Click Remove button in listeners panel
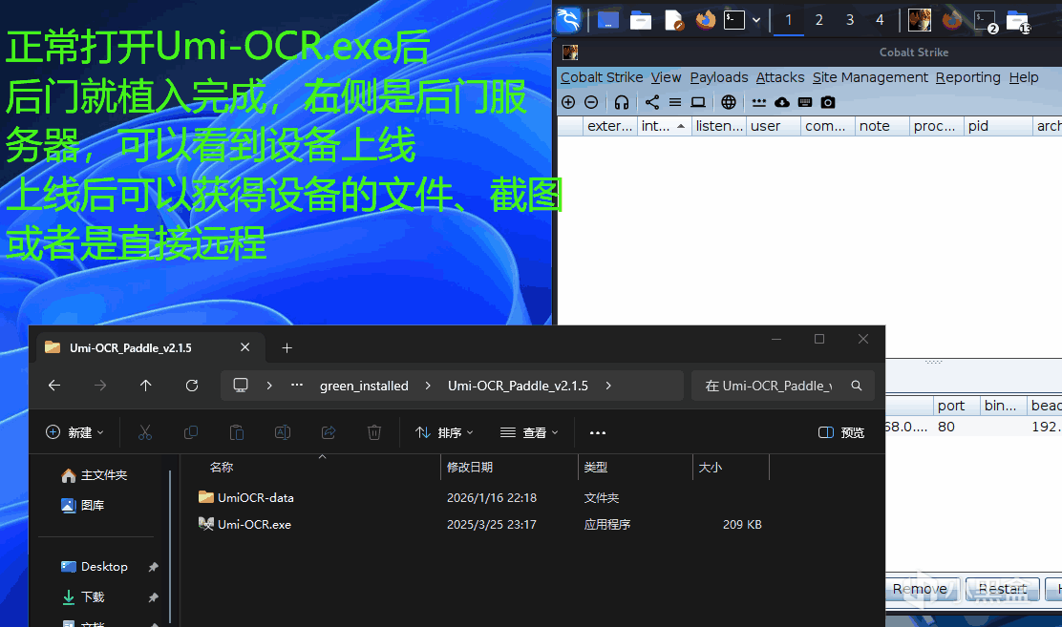 pyautogui.click(x=923, y=589)
